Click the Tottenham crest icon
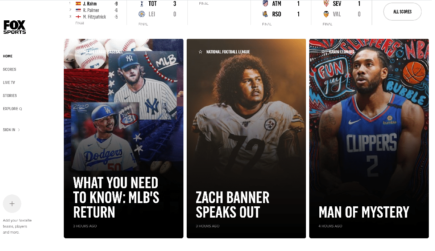Screen dimensions: 435x251 (x=142, y=4)
